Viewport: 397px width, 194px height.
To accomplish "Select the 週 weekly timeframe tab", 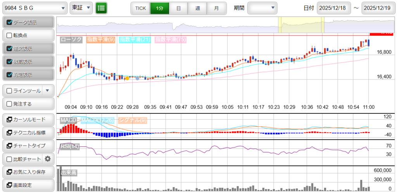I will click(x=197, y=8).
